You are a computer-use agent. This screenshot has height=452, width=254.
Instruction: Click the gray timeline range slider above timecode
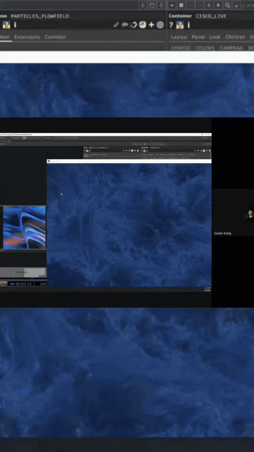(x=23, y=272)
